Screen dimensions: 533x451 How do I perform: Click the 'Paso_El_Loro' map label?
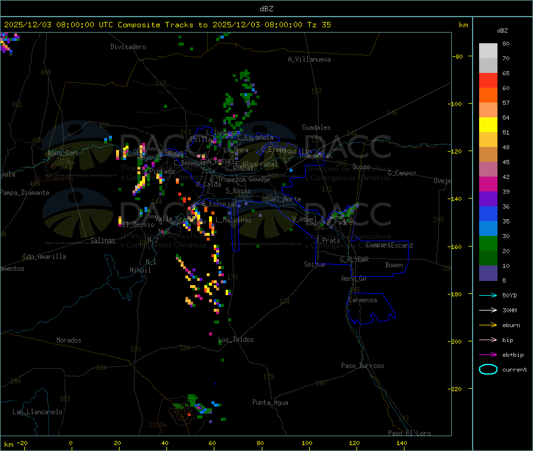point(410,433)
